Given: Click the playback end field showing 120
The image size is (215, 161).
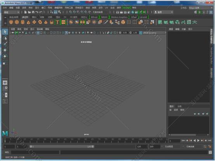Looking at the screenshot, I should coord(142,147).
